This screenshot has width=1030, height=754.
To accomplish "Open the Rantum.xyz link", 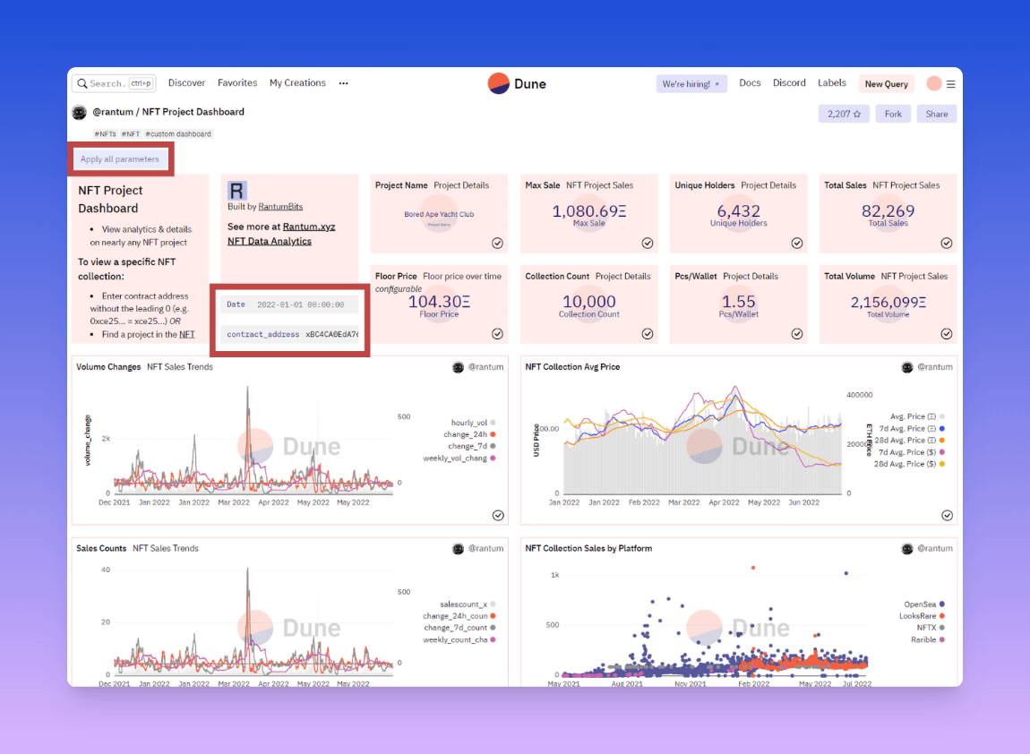I will pos(309,227).
